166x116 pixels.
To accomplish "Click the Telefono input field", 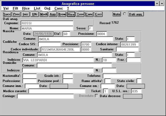I will 122,76.
